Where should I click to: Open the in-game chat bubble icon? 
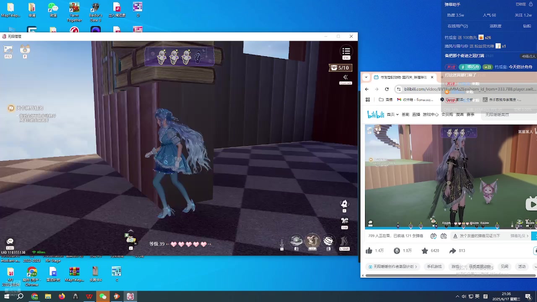(10, 241)
